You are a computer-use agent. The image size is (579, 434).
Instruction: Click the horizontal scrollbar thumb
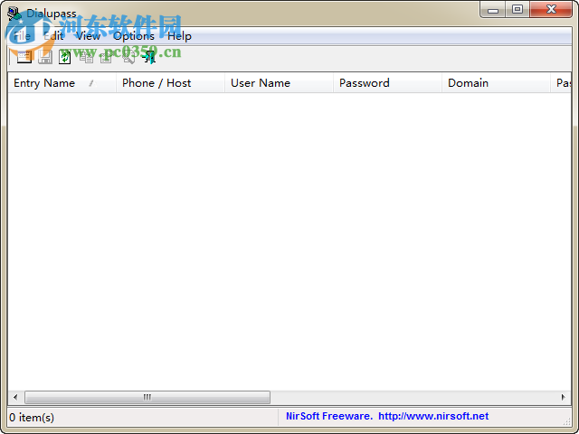pos(147,397)
